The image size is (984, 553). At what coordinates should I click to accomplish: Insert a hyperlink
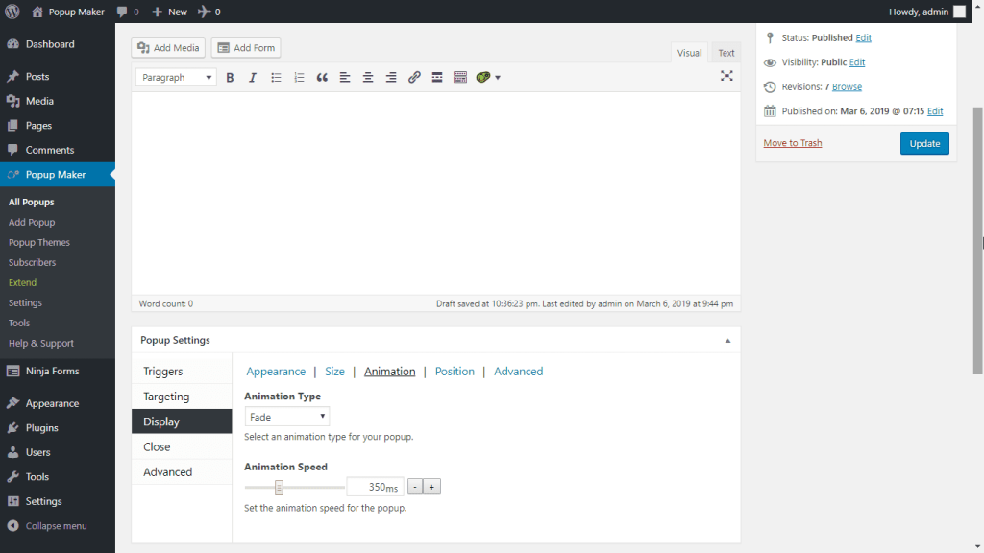414,77
